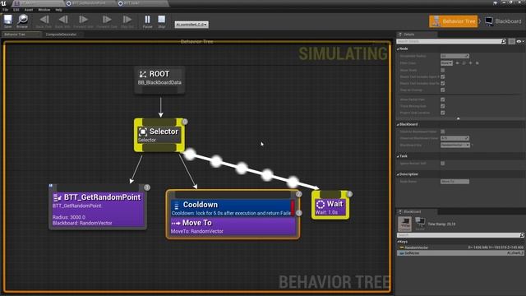Toggle the Track Moving Goal checkbox
The width and height of the screenshot is (526, 296).
[x=442, y=106]
